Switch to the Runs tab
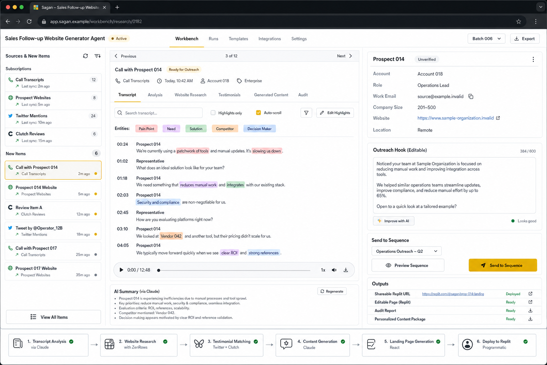Image resolution: width=547 pixels, height=365 pixels. (x=213, y=38)
